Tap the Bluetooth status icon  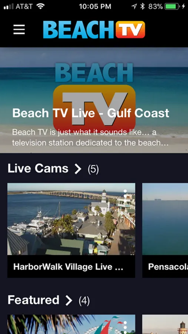pos(142,7)
